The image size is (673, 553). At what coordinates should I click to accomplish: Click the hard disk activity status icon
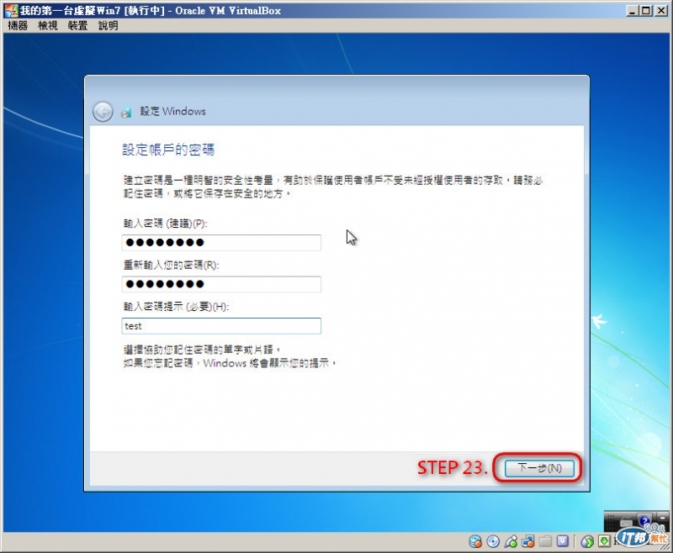tap(475, 541)
